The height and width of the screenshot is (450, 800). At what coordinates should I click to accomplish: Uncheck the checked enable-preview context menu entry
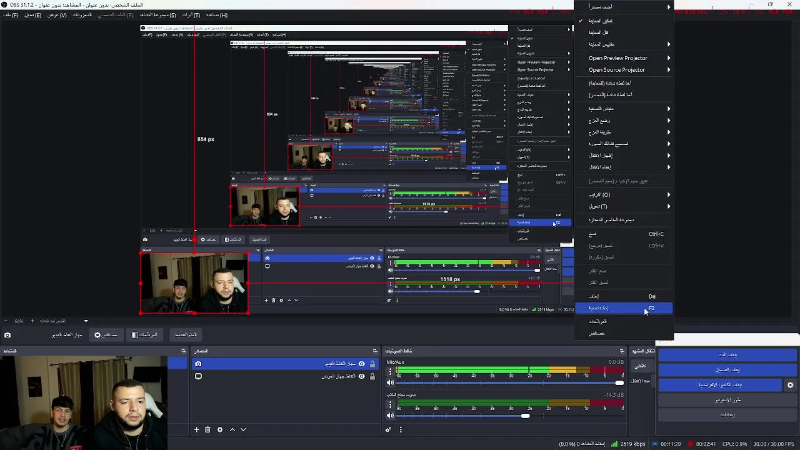coord(624,21)
